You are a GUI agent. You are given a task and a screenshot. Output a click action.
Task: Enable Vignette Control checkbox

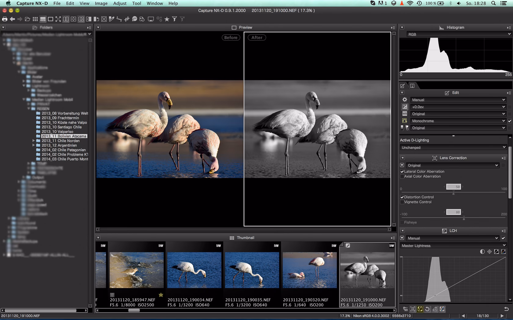coord(402,202)
